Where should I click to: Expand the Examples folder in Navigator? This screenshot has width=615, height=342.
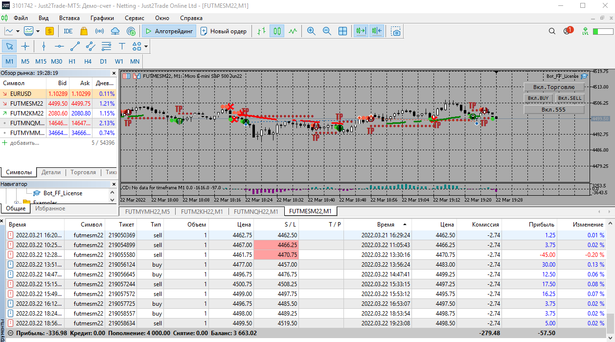coord(17,202)
